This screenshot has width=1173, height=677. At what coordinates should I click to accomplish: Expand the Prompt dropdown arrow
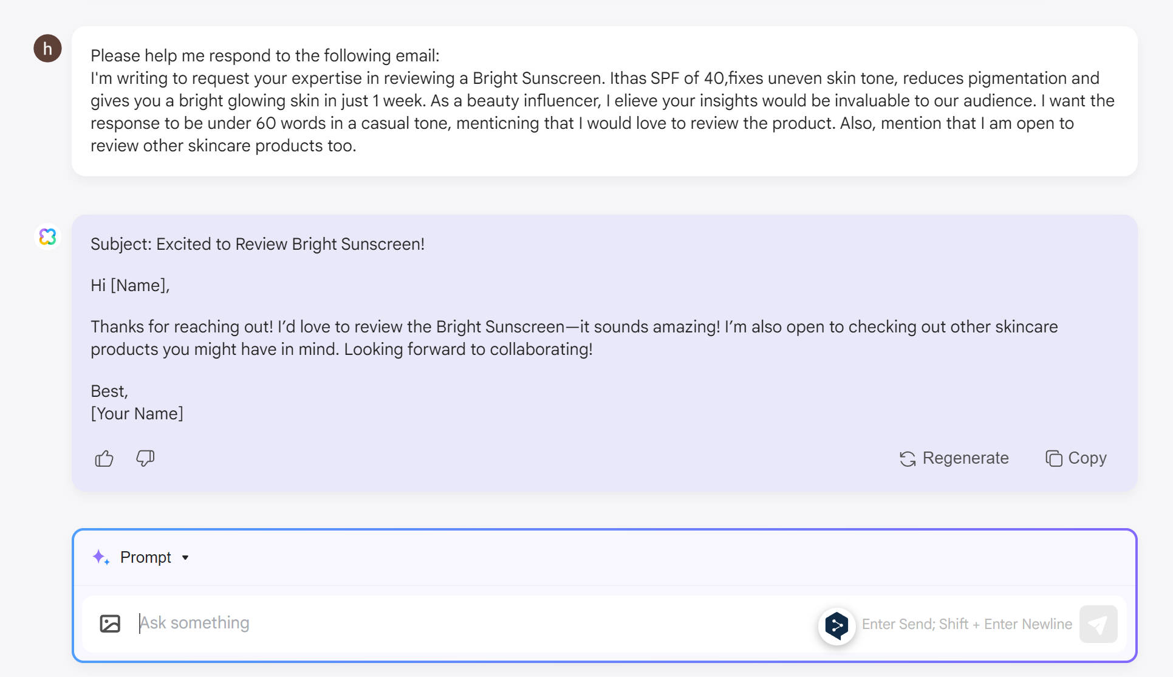click(x=185, y=558)
